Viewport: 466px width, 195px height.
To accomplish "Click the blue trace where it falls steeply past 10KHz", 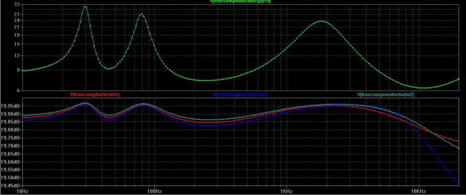I will tap(440, 159).
